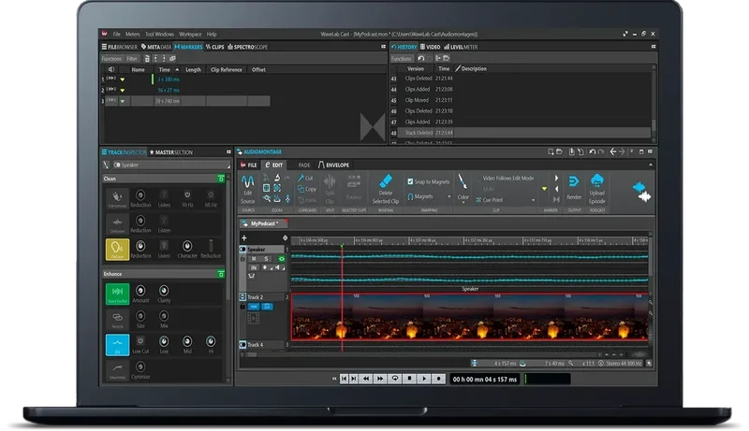Open the History Functions menu
749x431 pixels.
click(402, 59)
